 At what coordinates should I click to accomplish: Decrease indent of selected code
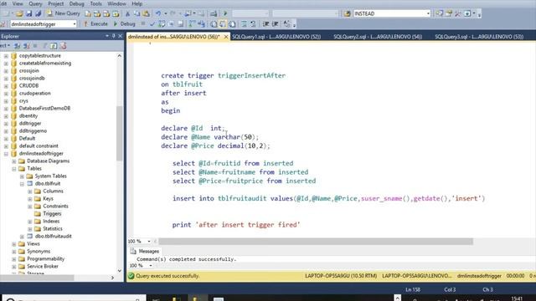pyautogui.click(x=265, y=24)
